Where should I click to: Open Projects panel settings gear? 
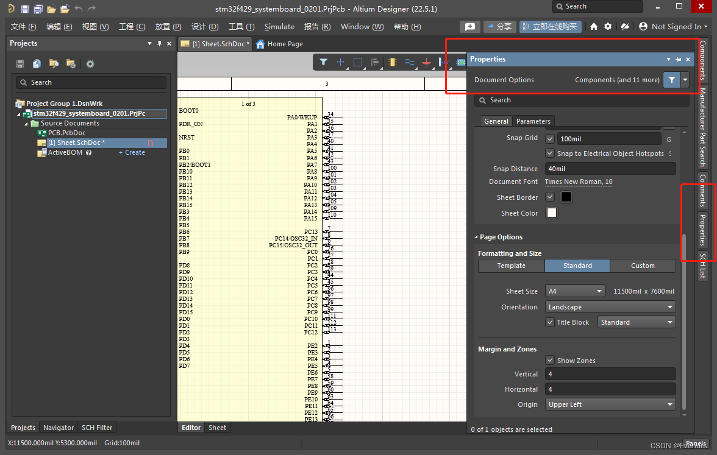[90, 64]
